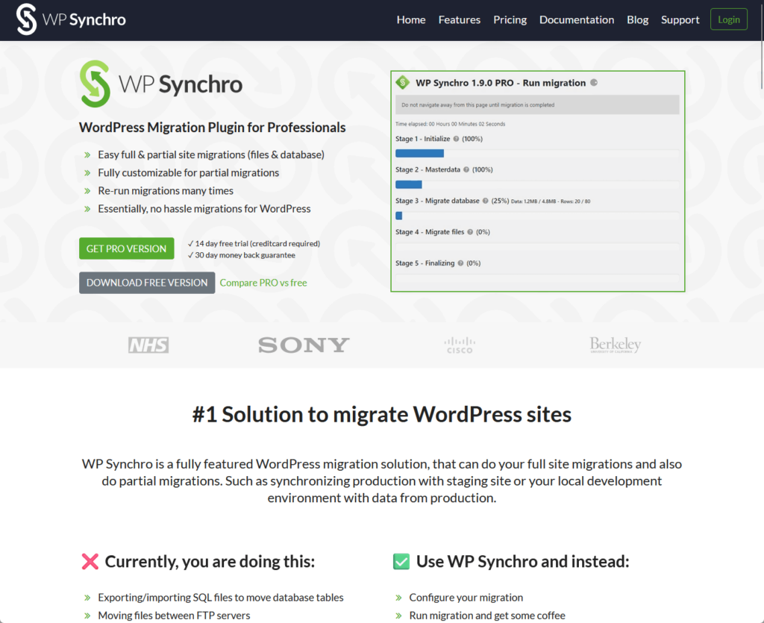Go to the Features page
This screenshot has width=764, height=623.
459,19
